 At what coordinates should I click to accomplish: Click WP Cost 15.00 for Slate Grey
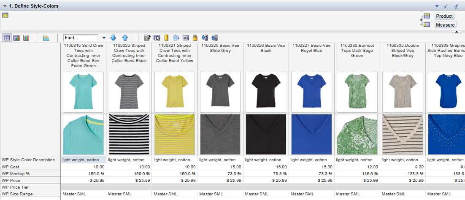click(x=220, y=167)
